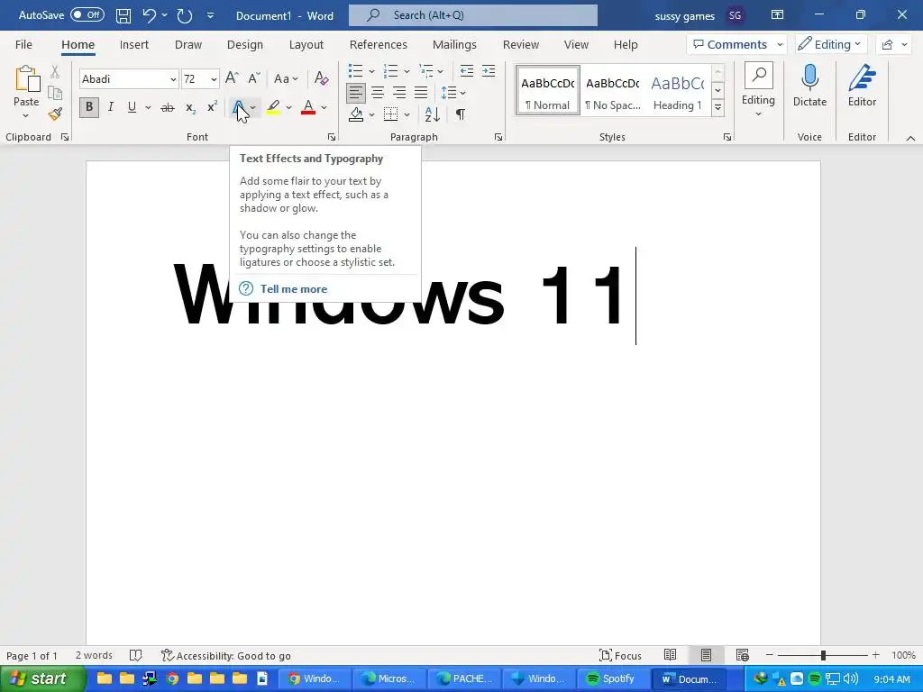Switch to Web Layout view icon
Image resolution: width=923 pixels, height=692 pixels.
pos(743,655)
